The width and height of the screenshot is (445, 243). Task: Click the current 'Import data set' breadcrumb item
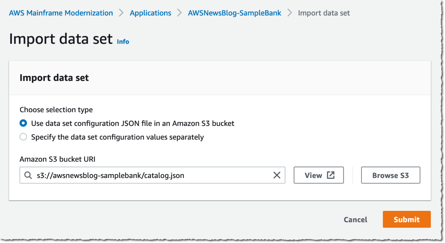coord(324,13)
